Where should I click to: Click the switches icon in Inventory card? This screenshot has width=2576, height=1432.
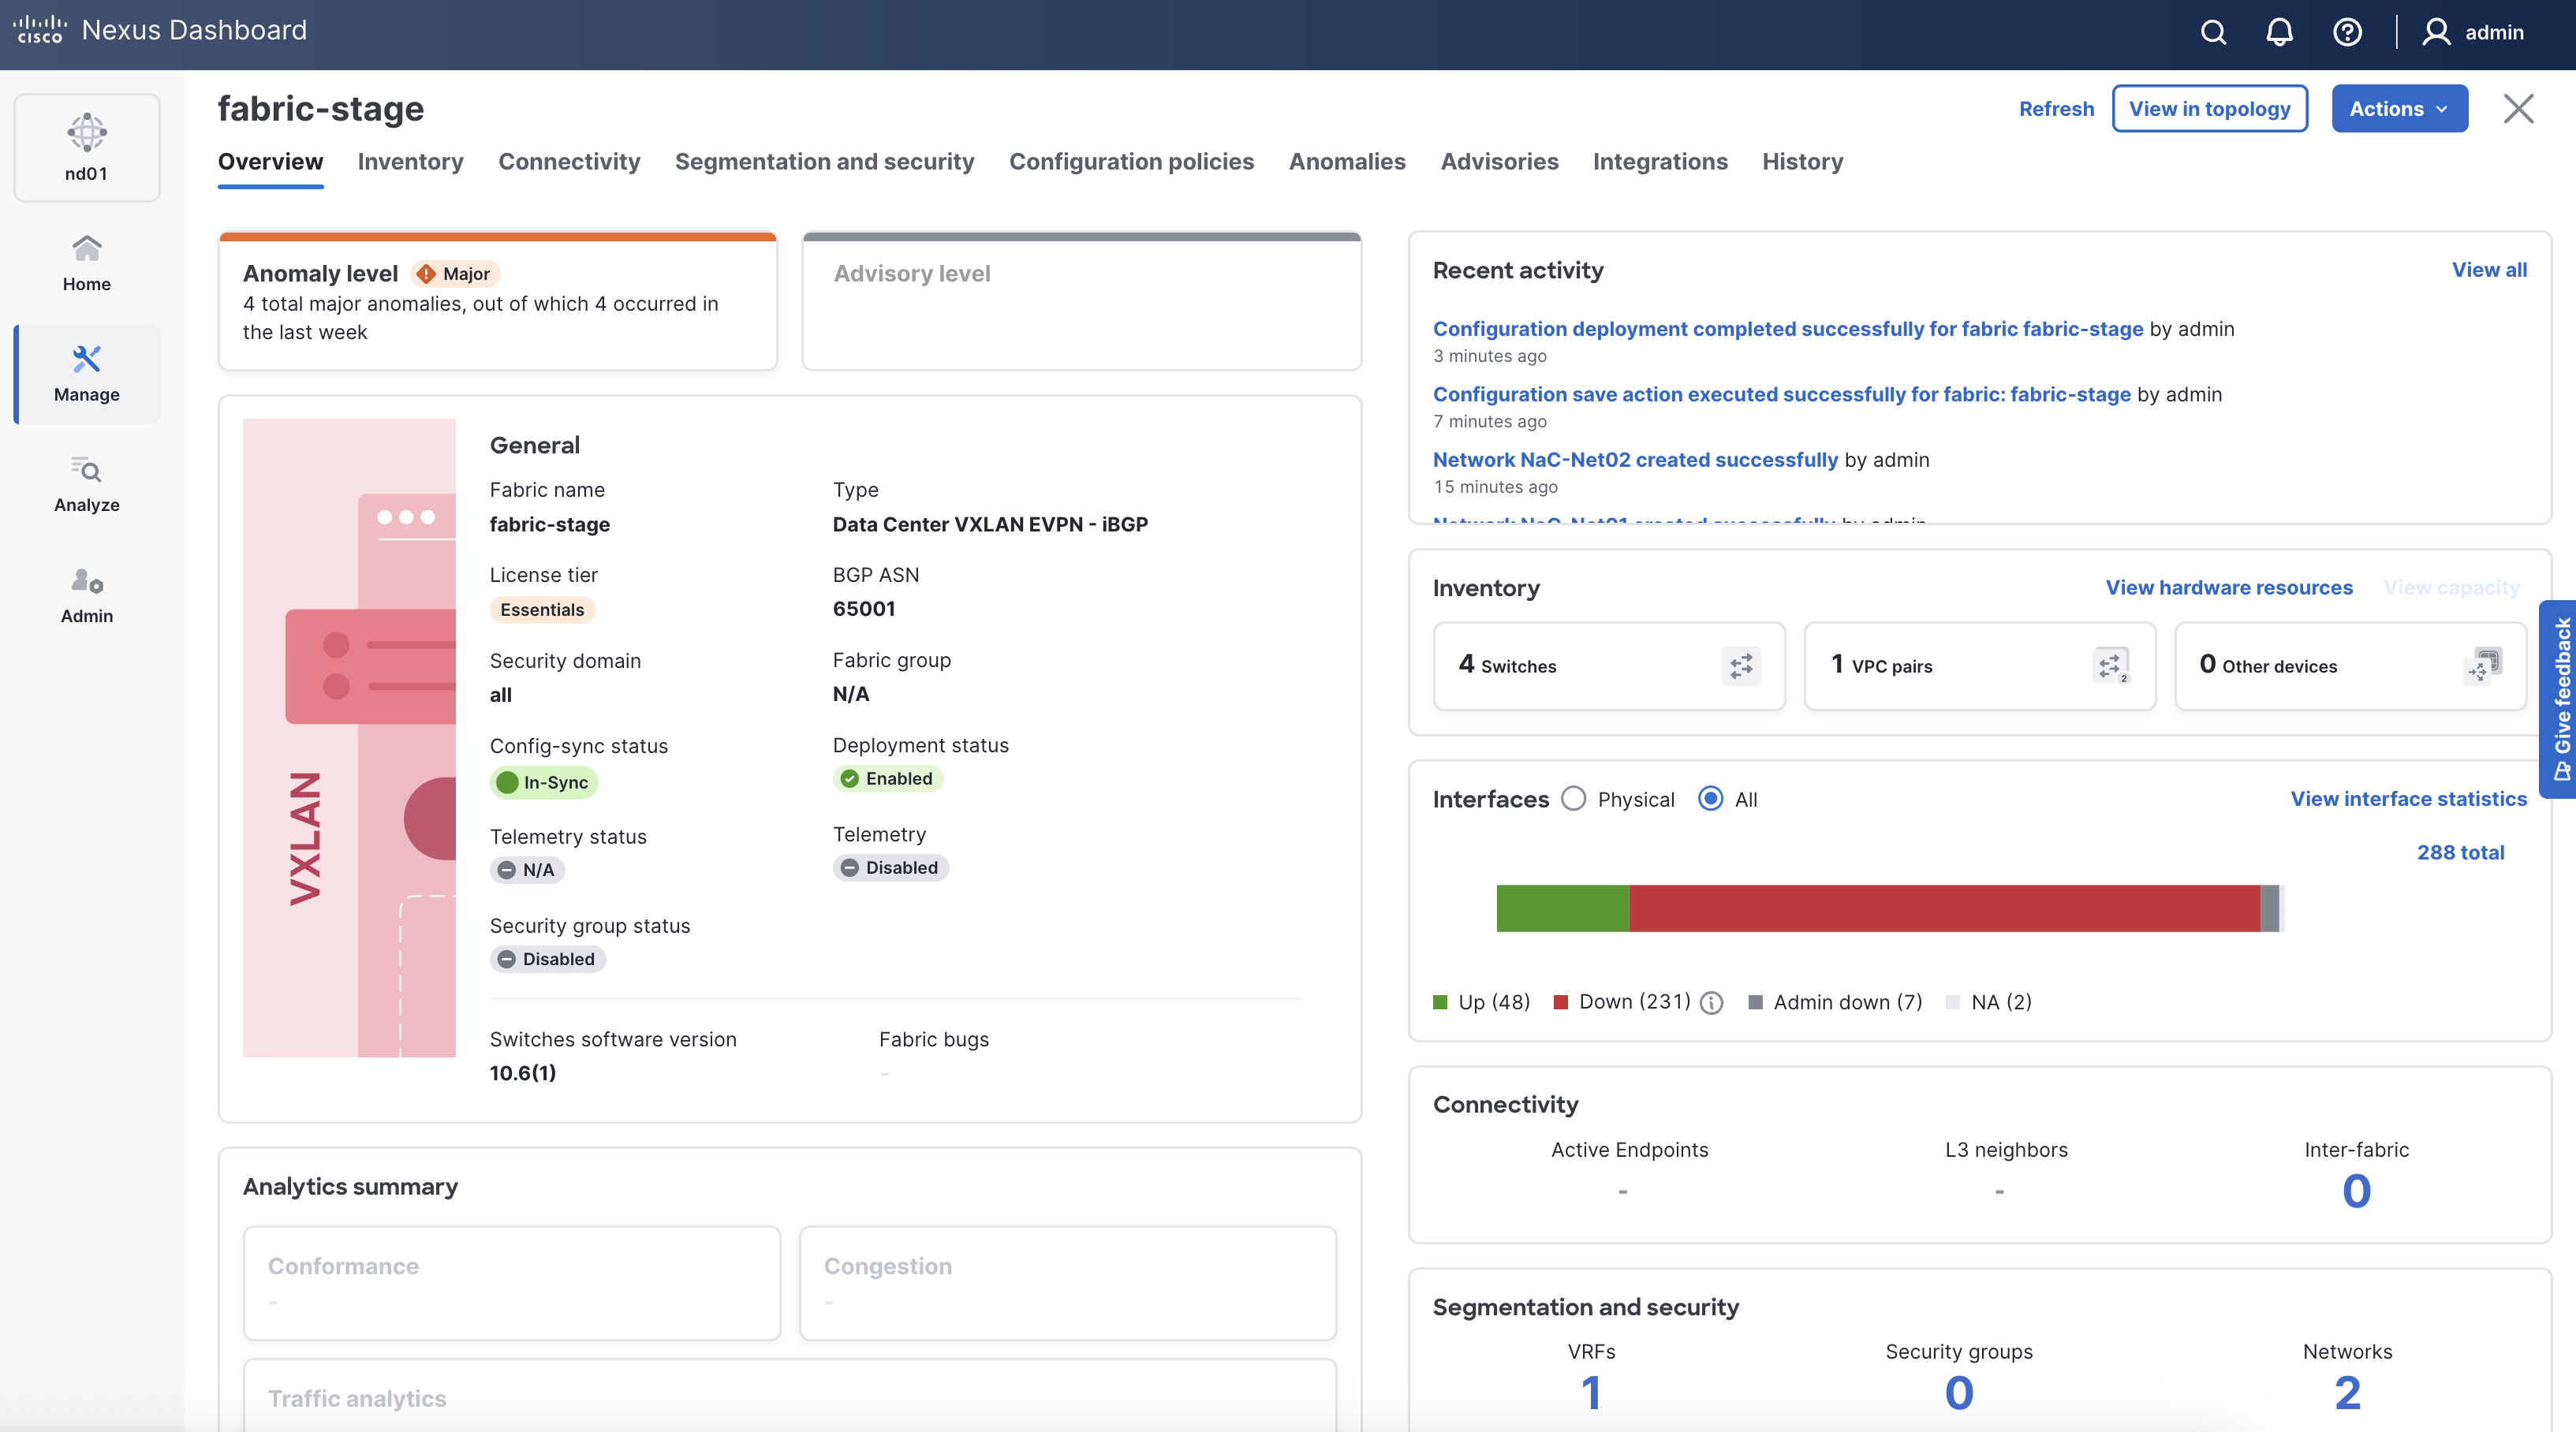tap(1741, 666)
